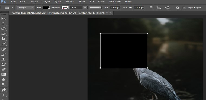Screen dimensions: 206x100
Task: Select the Spot Healing Brush tool
Action: 4,49
